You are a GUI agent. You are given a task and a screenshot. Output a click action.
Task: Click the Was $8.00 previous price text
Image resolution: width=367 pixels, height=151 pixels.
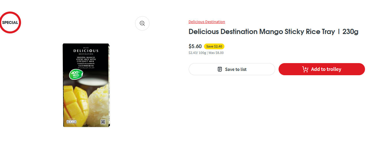click(216, 53)
